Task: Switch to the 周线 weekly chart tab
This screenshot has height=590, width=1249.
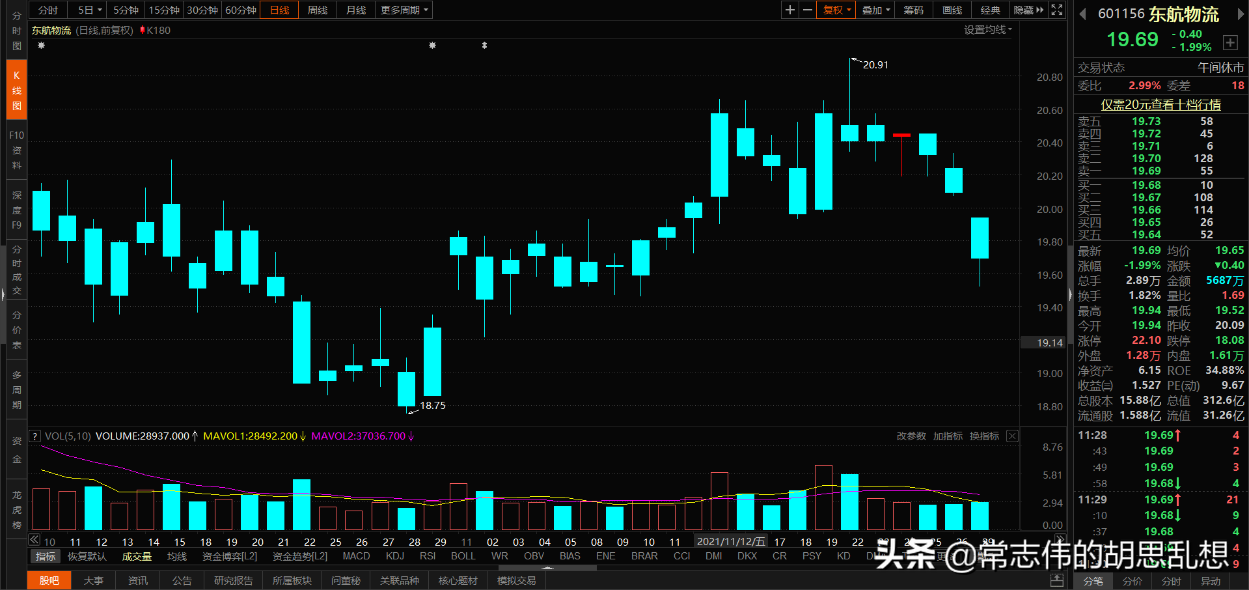Action: pos(317,10)
